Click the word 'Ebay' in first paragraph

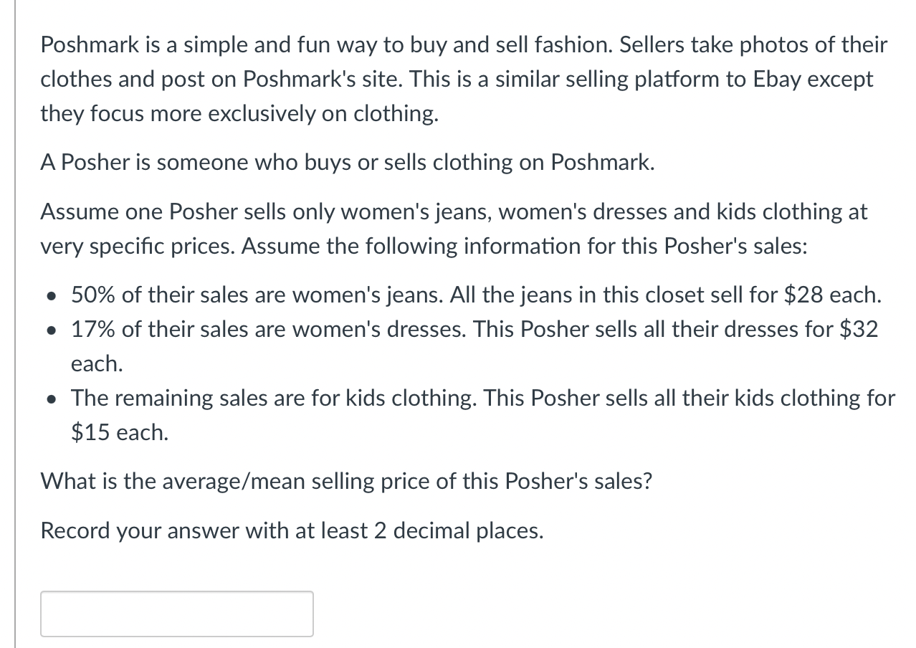point(777,80)
